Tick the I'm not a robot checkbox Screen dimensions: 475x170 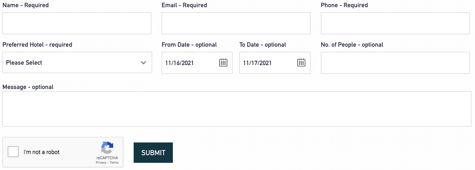pos(13,152)
